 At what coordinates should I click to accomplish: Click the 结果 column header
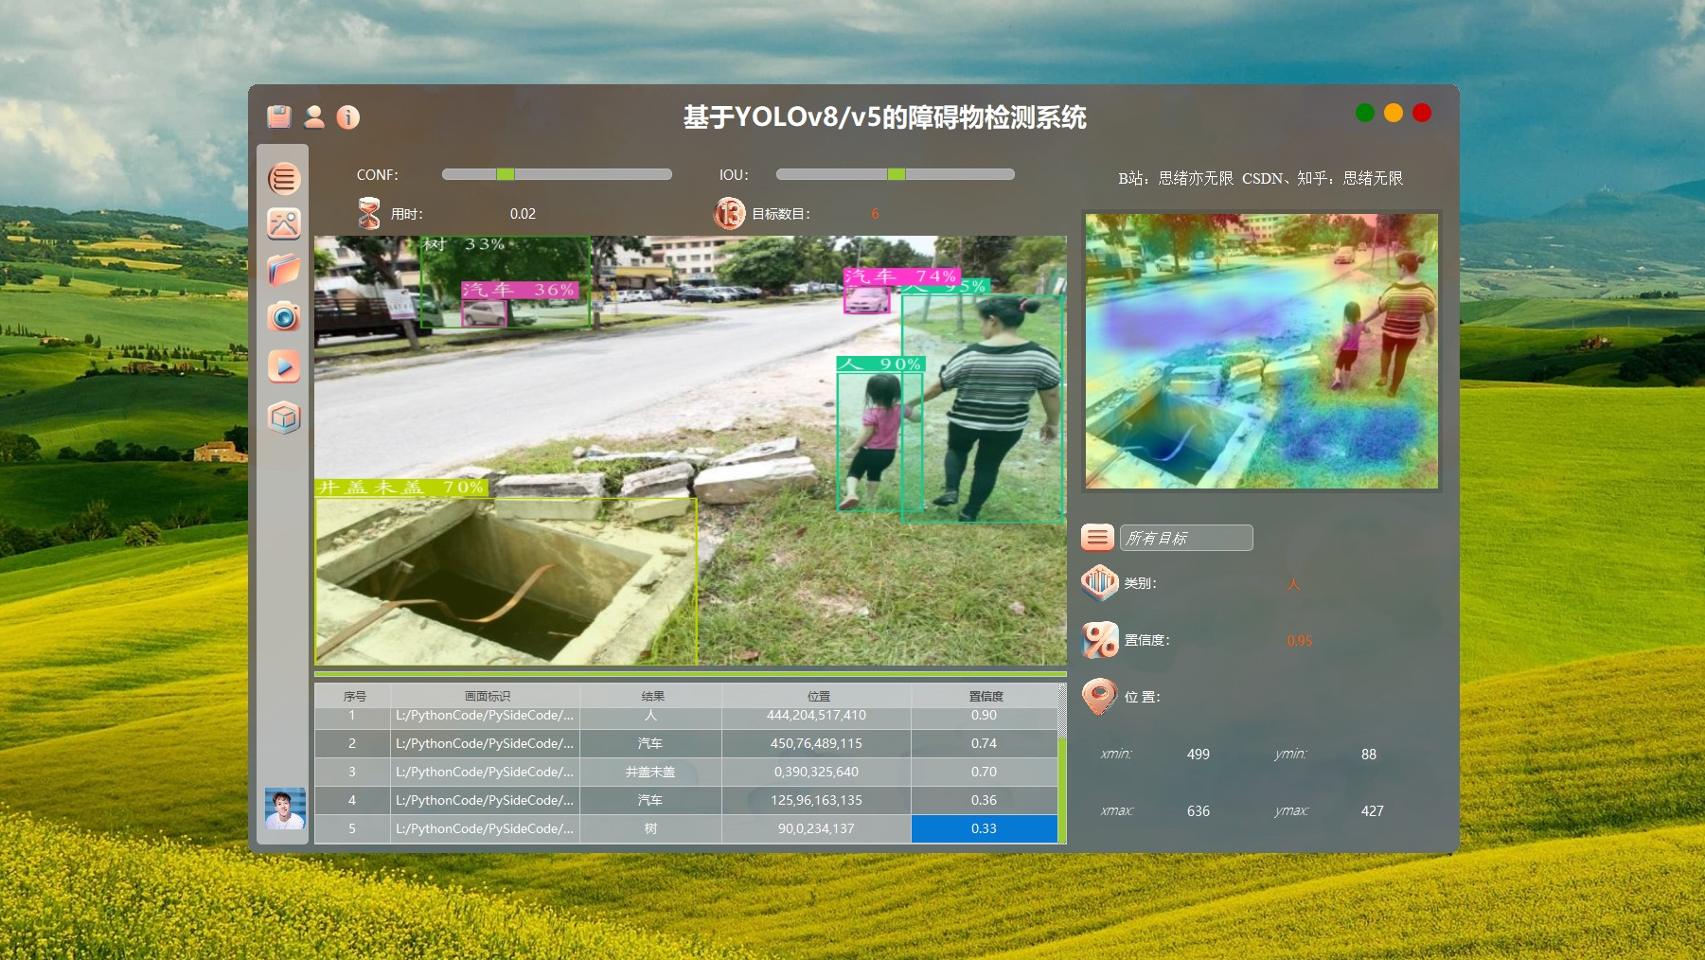coord(652,696)
